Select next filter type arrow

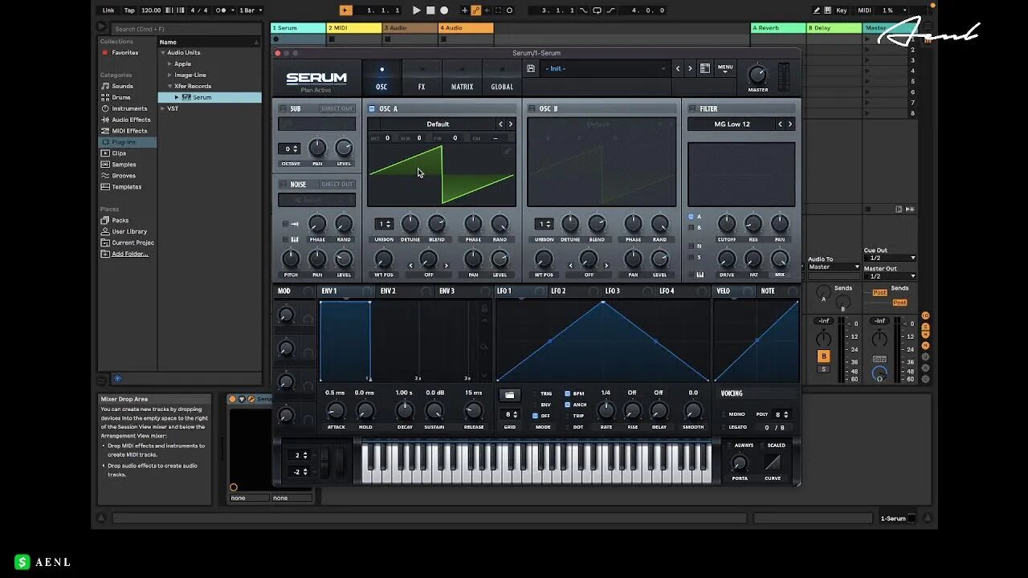coord(789,124)
